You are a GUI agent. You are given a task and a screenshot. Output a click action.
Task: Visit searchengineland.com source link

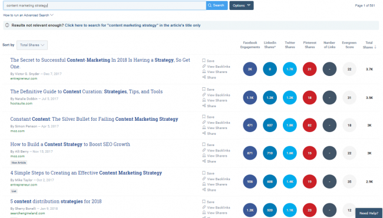(x=28, y=213)
